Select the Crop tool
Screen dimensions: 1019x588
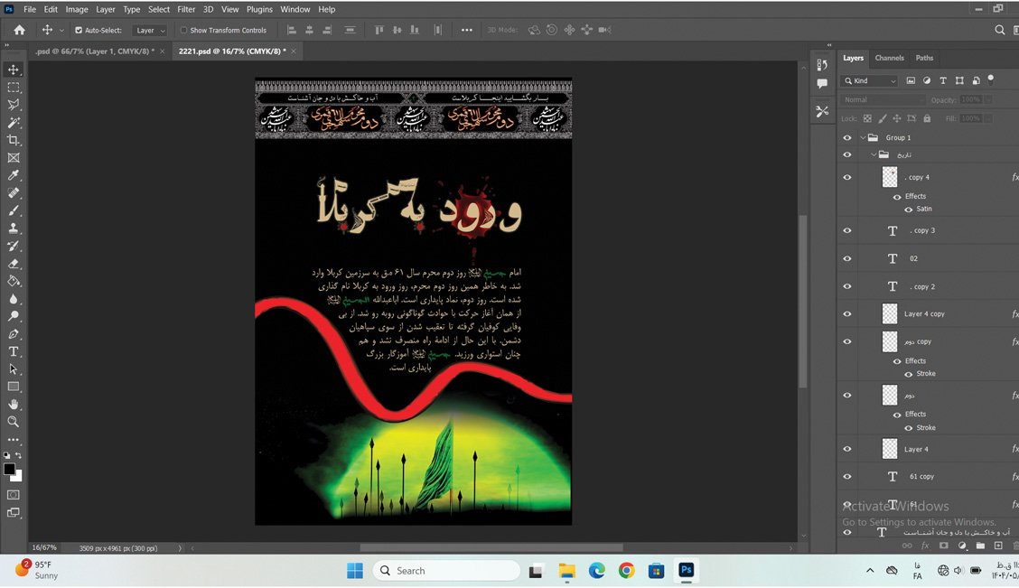tap(13, 140)
